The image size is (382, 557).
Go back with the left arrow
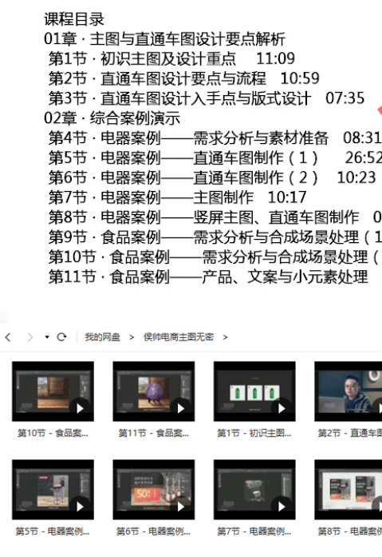click(8, 336)
